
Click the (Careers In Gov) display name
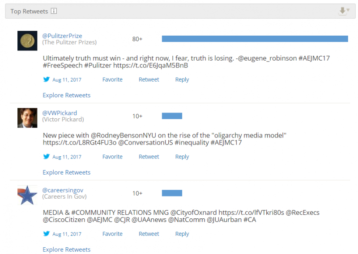click(x=64, y=196)
